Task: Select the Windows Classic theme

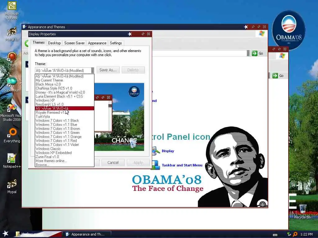Action: [x=65, y=149]
